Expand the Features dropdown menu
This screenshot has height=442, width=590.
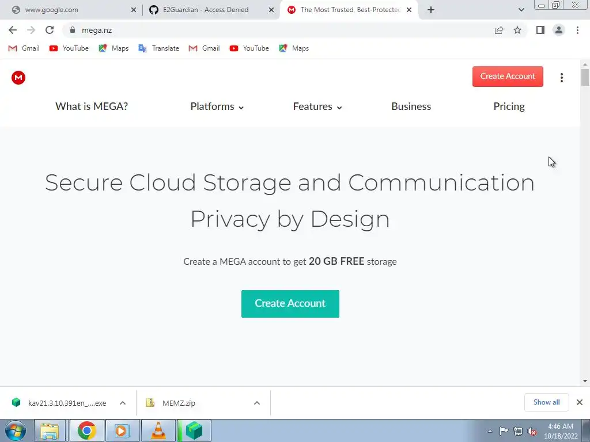click(x=317, y=106)
